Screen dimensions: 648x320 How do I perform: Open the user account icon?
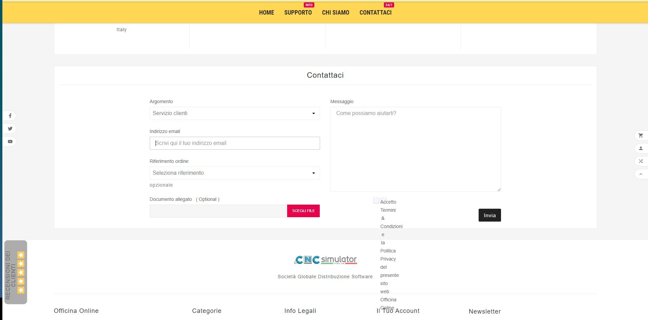641,148
